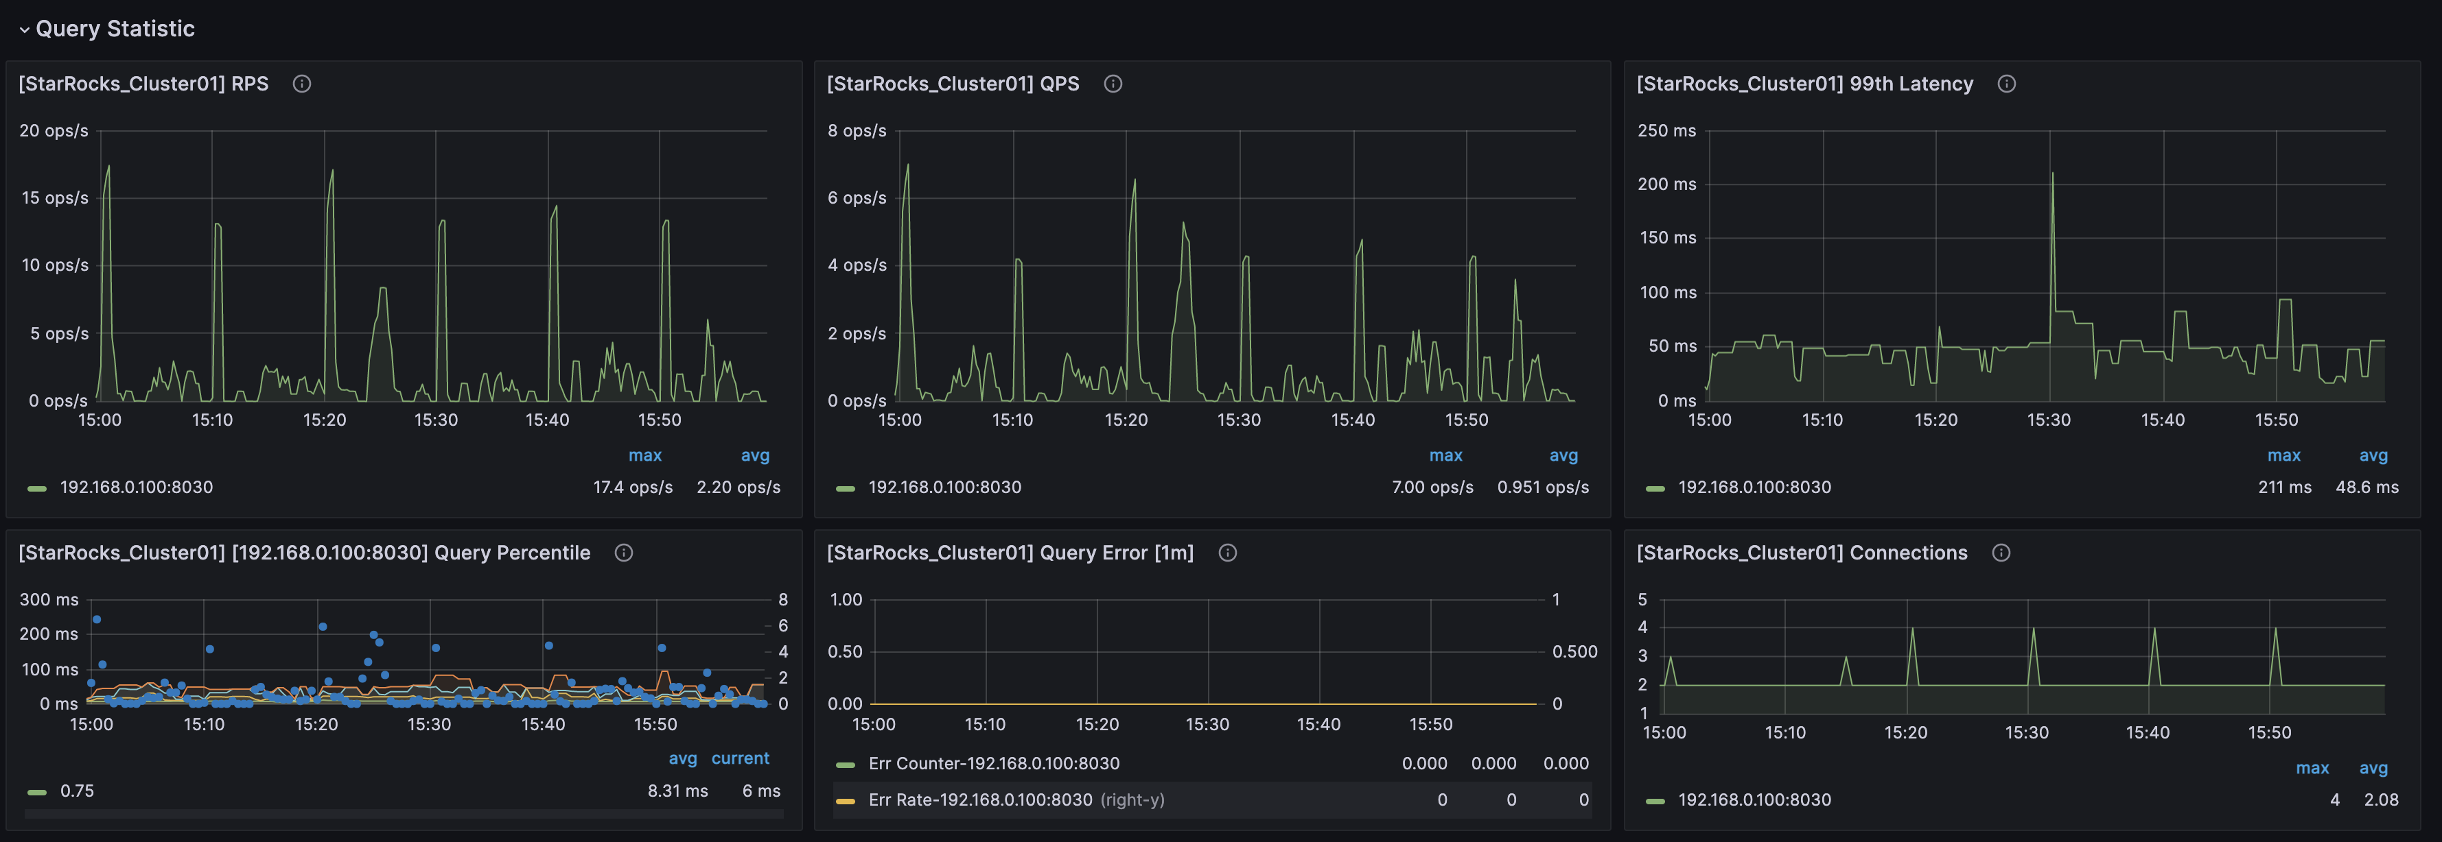Viewport: 2442px width, 842px height.
Task: Toggle 192.168.0.100:8030 series in Connections legend
Action: click(1755, 800)
